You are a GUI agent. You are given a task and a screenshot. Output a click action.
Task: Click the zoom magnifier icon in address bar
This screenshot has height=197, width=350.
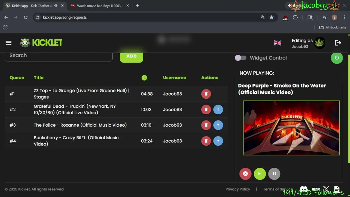(262, 17)
